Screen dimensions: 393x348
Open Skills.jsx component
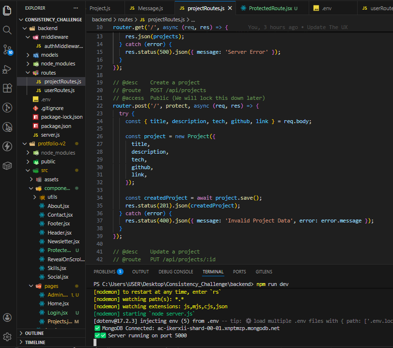(51, 268)
